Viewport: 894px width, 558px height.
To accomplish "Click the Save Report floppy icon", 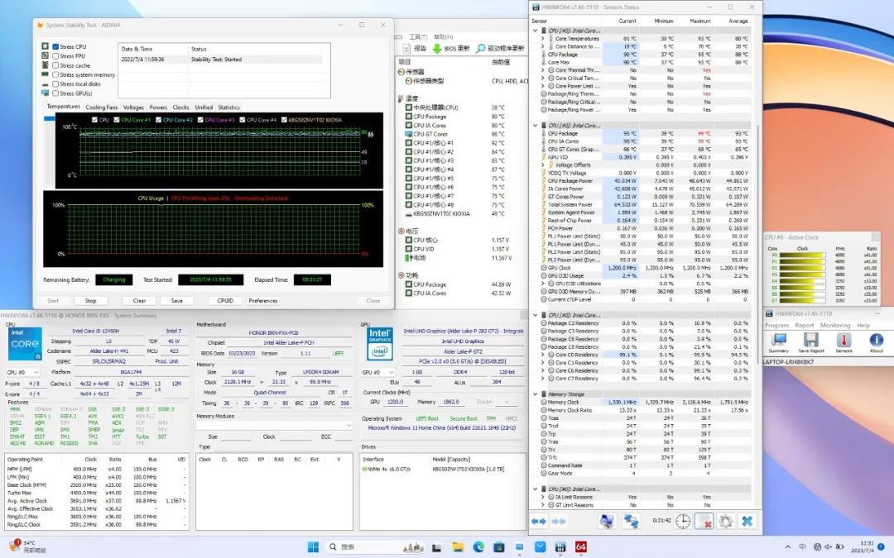I will click(x=810, y=341).
